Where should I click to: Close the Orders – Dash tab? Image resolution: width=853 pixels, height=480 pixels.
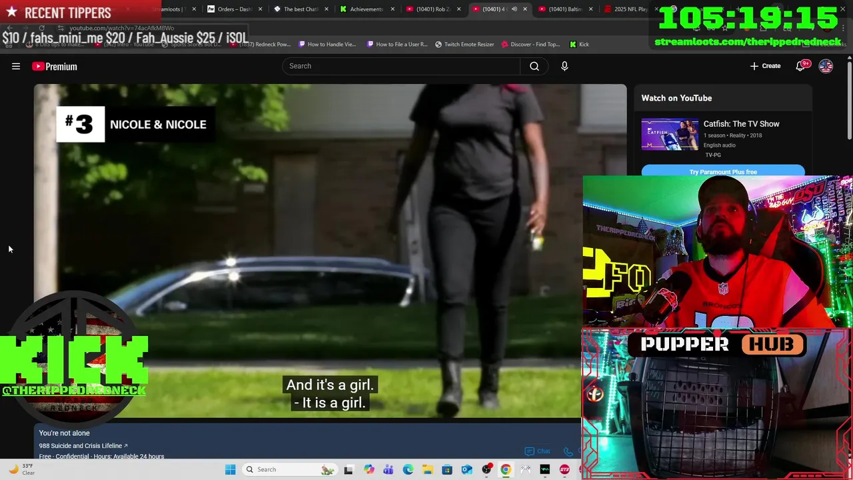click(261, 9)
